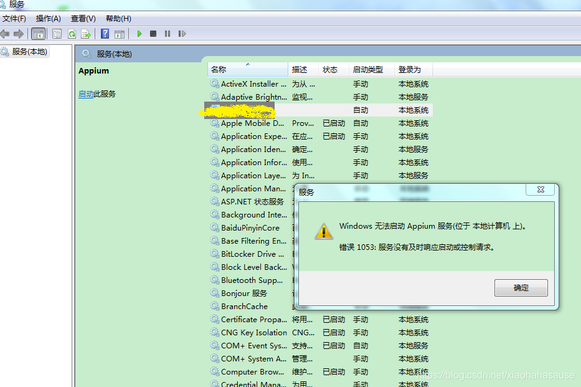The width and height of the screenshot is (581, 387).
Task: Sort by the 登录为 column header
Action: tap(413, 69)
